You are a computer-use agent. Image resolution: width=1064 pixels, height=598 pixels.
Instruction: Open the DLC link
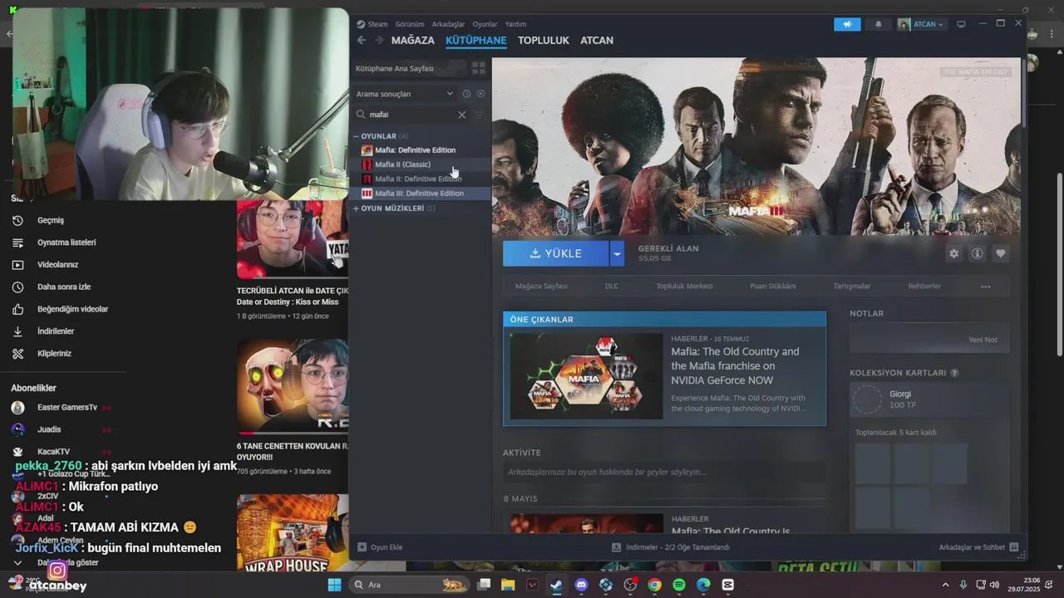[x=612, y=286]
